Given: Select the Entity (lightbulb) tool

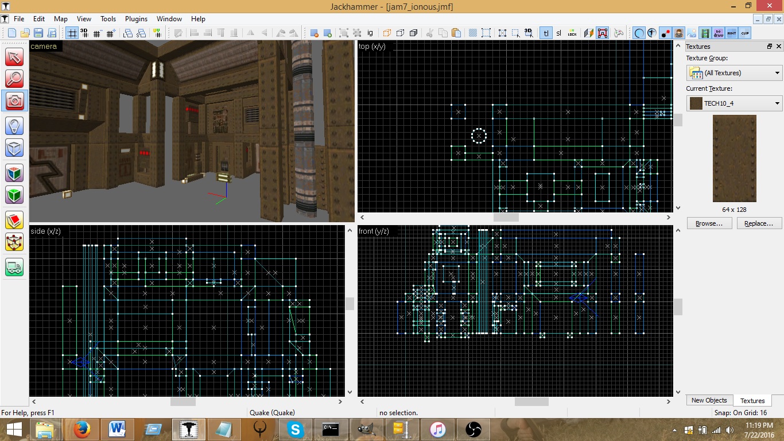Looking at the screenshot, I should tap(14, 126).
